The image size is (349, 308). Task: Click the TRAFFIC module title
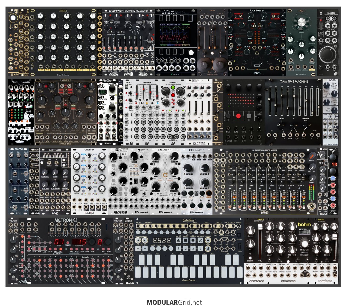pos(19,149)
